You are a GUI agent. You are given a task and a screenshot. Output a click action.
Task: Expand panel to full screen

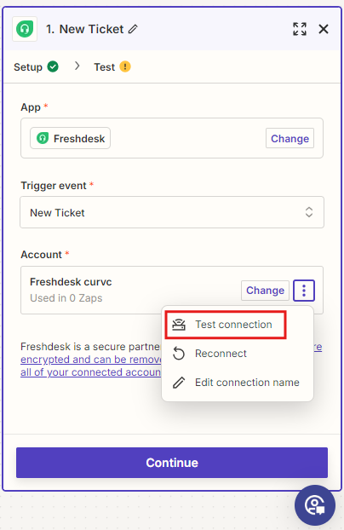(300, 29)
